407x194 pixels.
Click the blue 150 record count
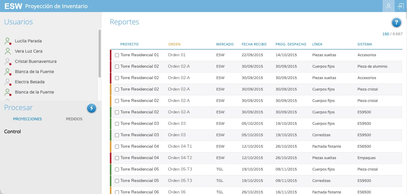[x=386, y=34]
